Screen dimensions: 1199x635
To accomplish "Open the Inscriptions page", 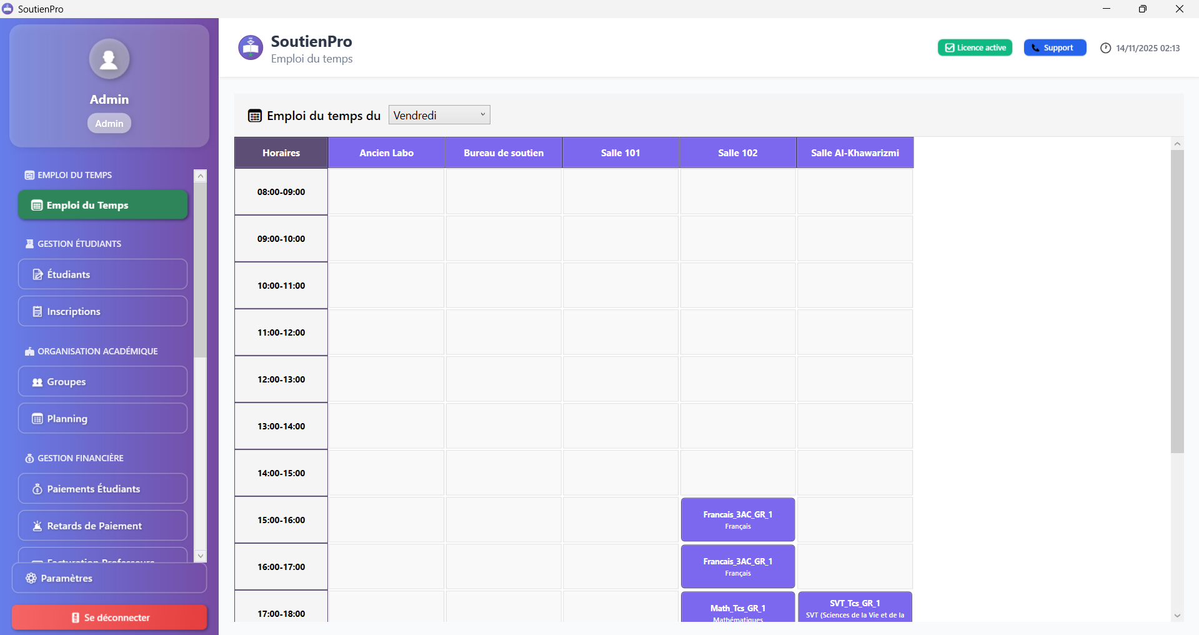I will 102,311.
